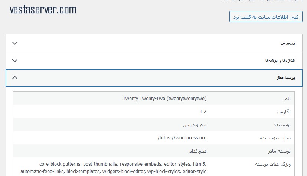
Task: Click the copy site info to clipboard button
Action: click(266, 17)
